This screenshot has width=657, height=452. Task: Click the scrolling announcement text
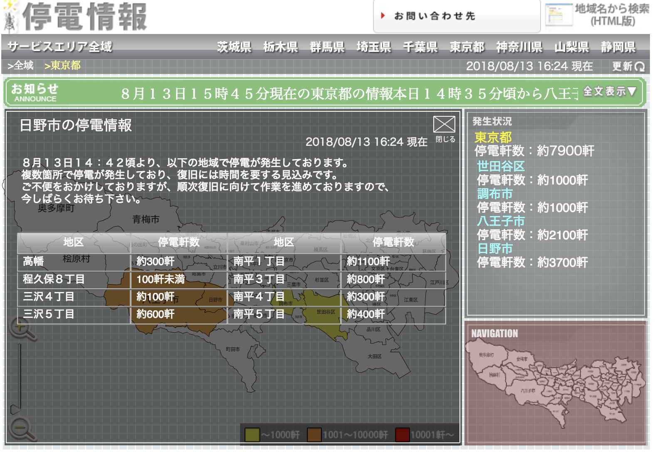(x=349, y=93)
